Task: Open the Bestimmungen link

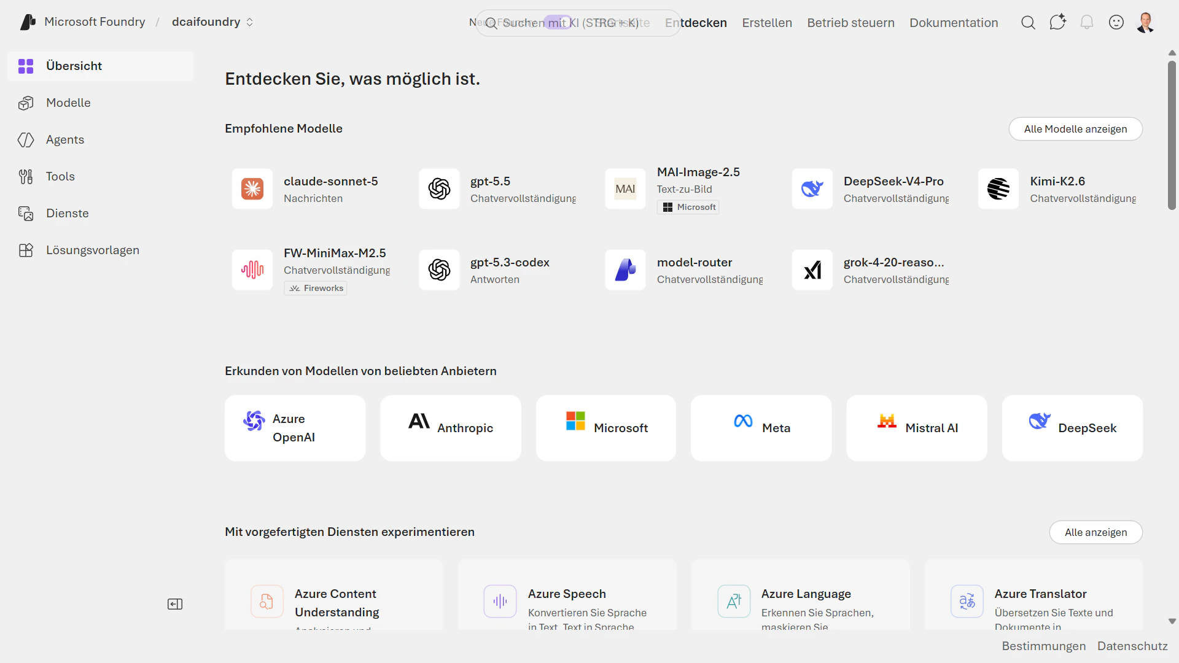Action: (x=1043, y=646)
